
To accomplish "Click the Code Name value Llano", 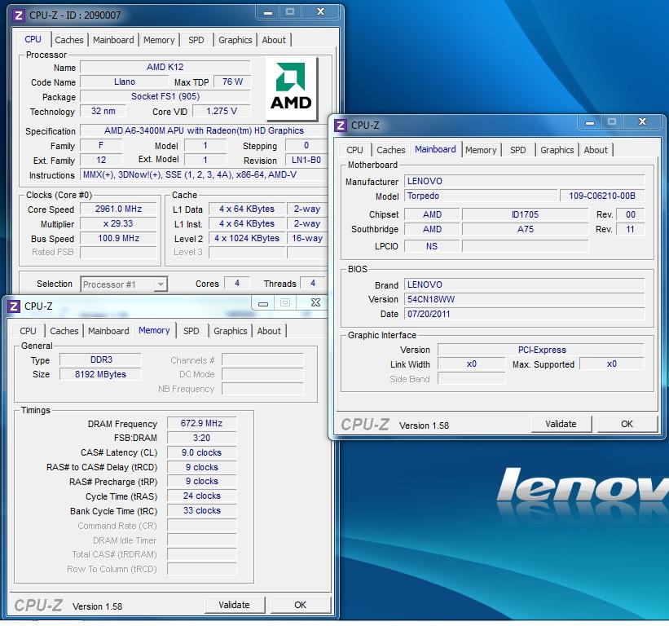I will coord(124,82).
